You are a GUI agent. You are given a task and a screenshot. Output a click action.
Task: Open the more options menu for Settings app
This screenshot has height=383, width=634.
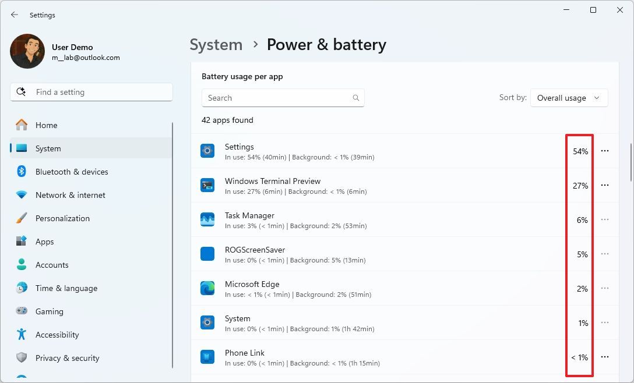[x=605, y=151]
